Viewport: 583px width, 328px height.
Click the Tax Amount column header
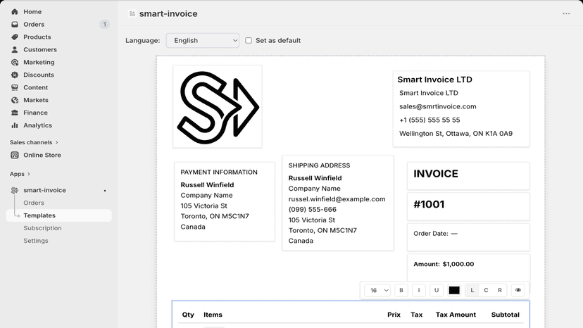click(x=456, y=315)
